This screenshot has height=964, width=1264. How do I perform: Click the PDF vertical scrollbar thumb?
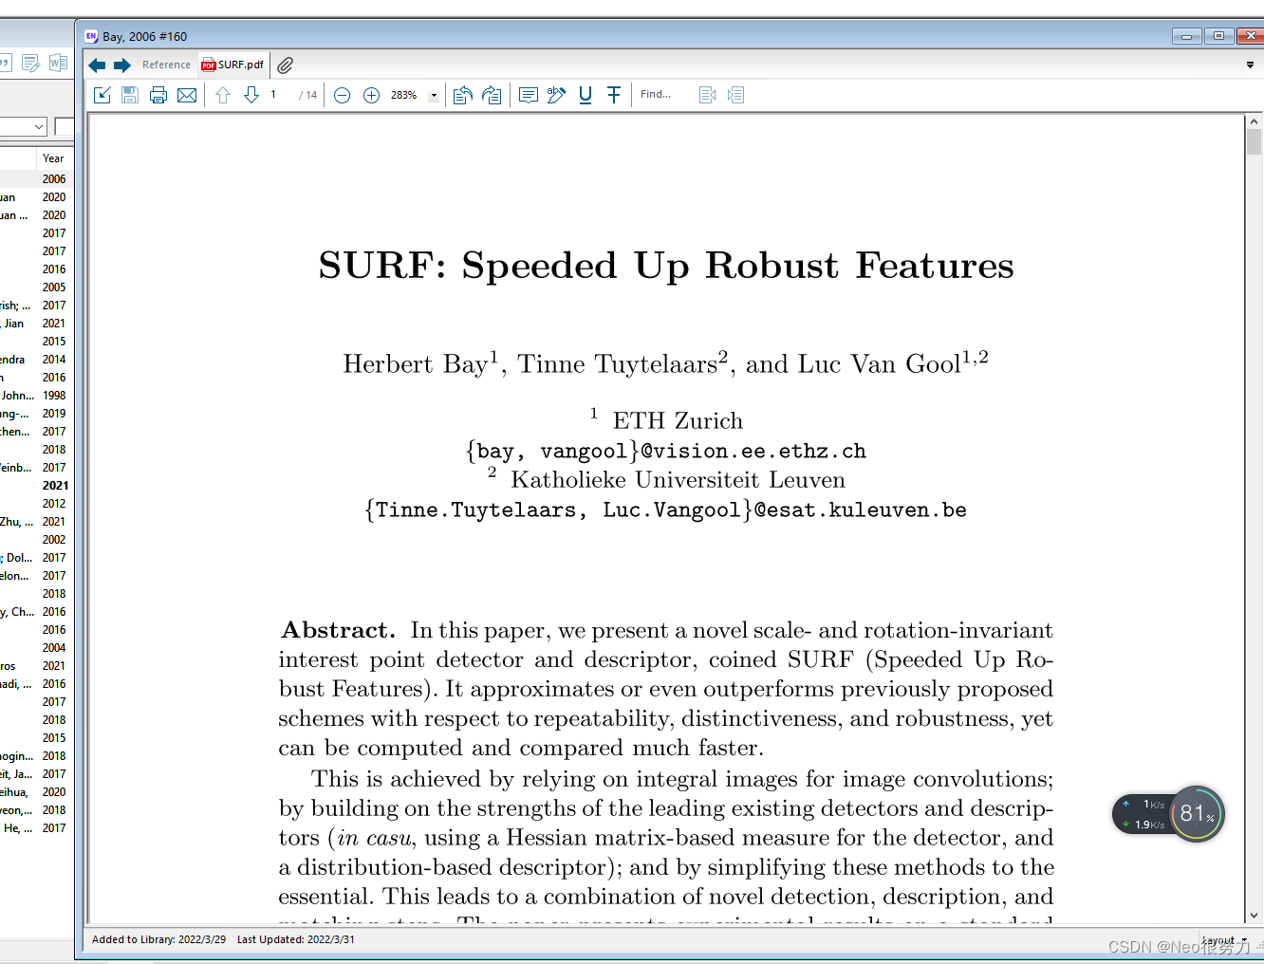[1254, 142]
